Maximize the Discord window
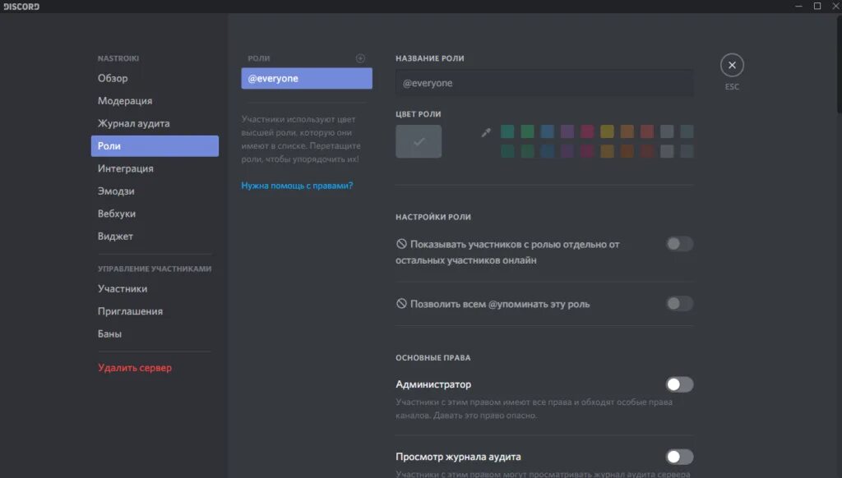 (817, 6)
